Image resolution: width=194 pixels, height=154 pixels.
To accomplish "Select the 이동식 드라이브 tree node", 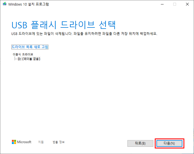I will [x=23, y=54].
